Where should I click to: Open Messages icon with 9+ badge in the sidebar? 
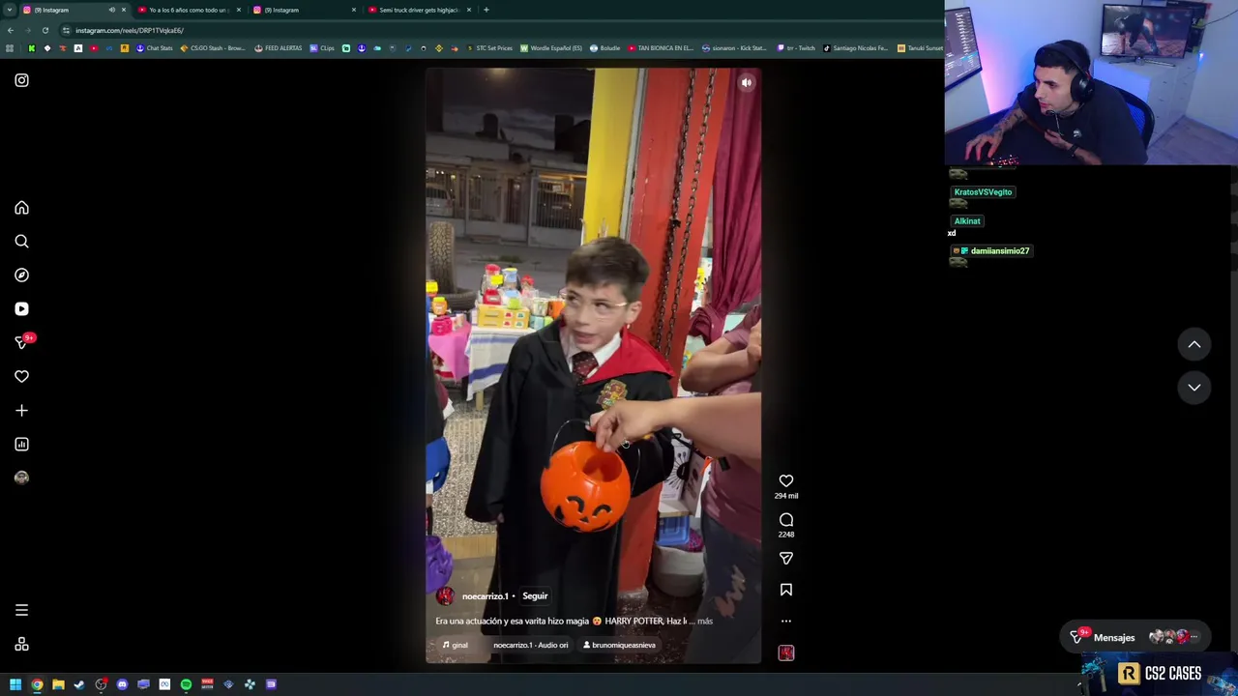click(22, 342)
